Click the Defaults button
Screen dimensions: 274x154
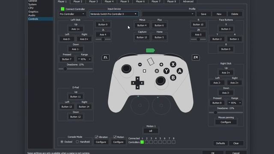[x=220, y=143]
